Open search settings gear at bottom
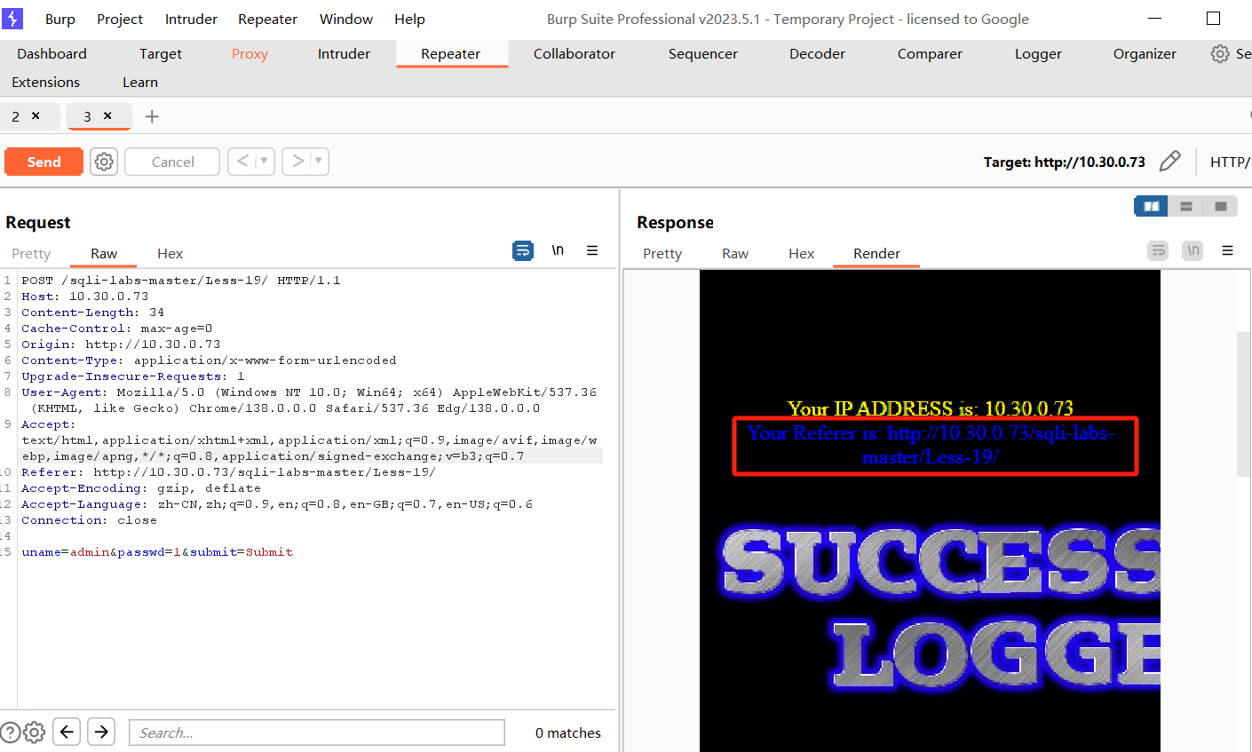The width and height of the screenshot is (1252, 752). tap(34, 732)
